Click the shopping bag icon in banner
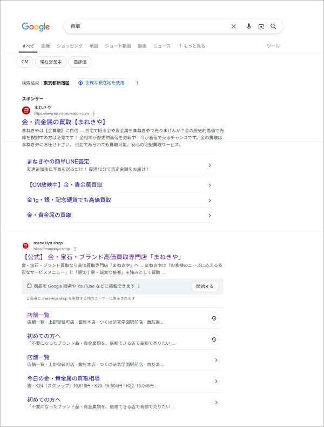This screenshot has height=427, width=324. click(x=29, y=286)
